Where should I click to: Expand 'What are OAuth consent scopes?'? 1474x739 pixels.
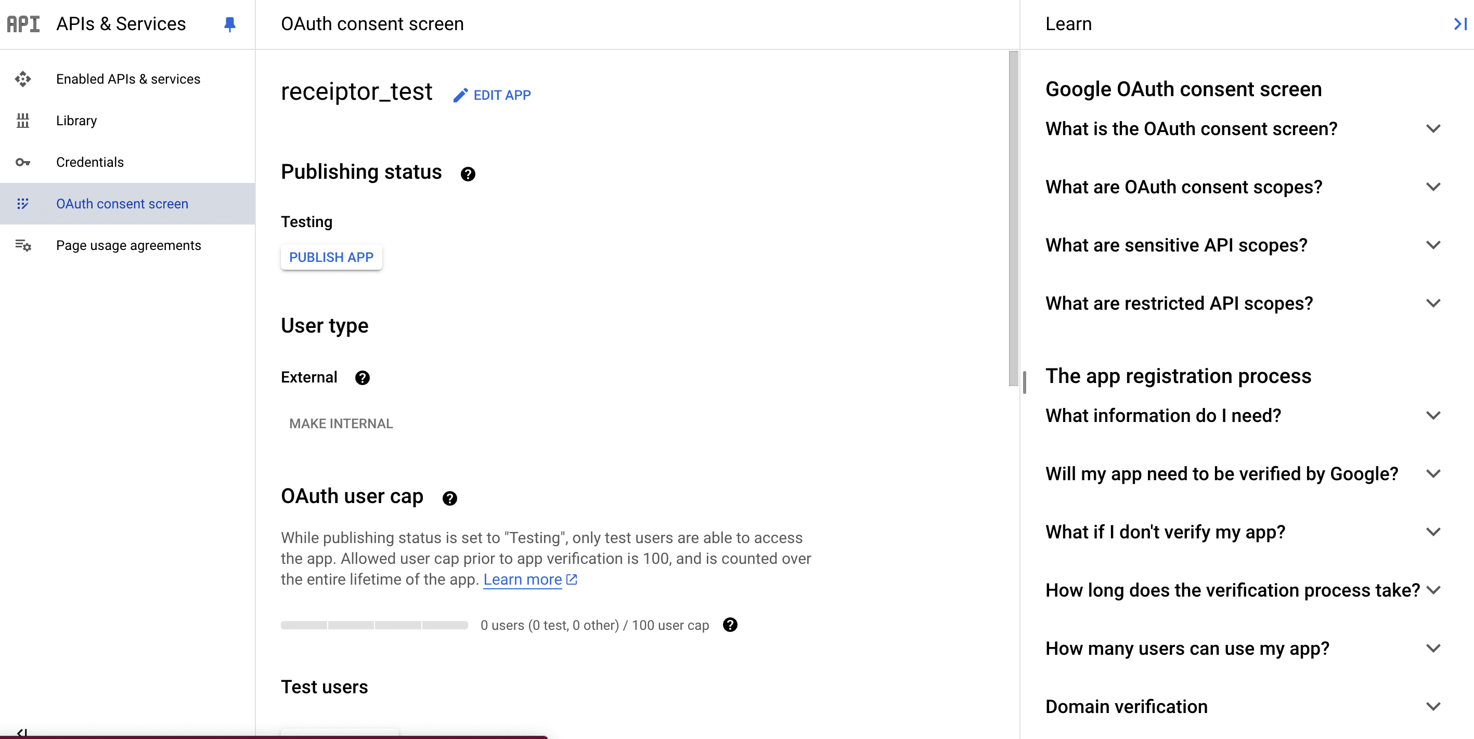(1243, 187)
